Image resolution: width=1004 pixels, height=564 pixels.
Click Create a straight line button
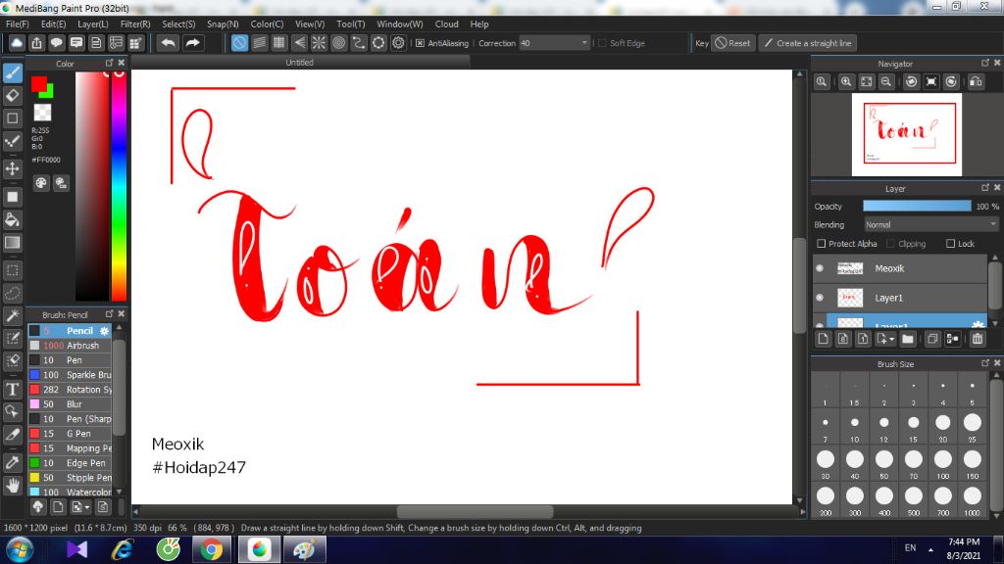pyautogui.click(x=809, y=43)
